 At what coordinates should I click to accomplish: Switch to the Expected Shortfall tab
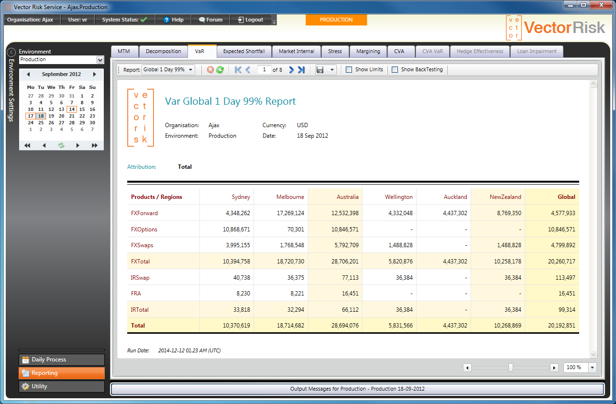point(244,51)
